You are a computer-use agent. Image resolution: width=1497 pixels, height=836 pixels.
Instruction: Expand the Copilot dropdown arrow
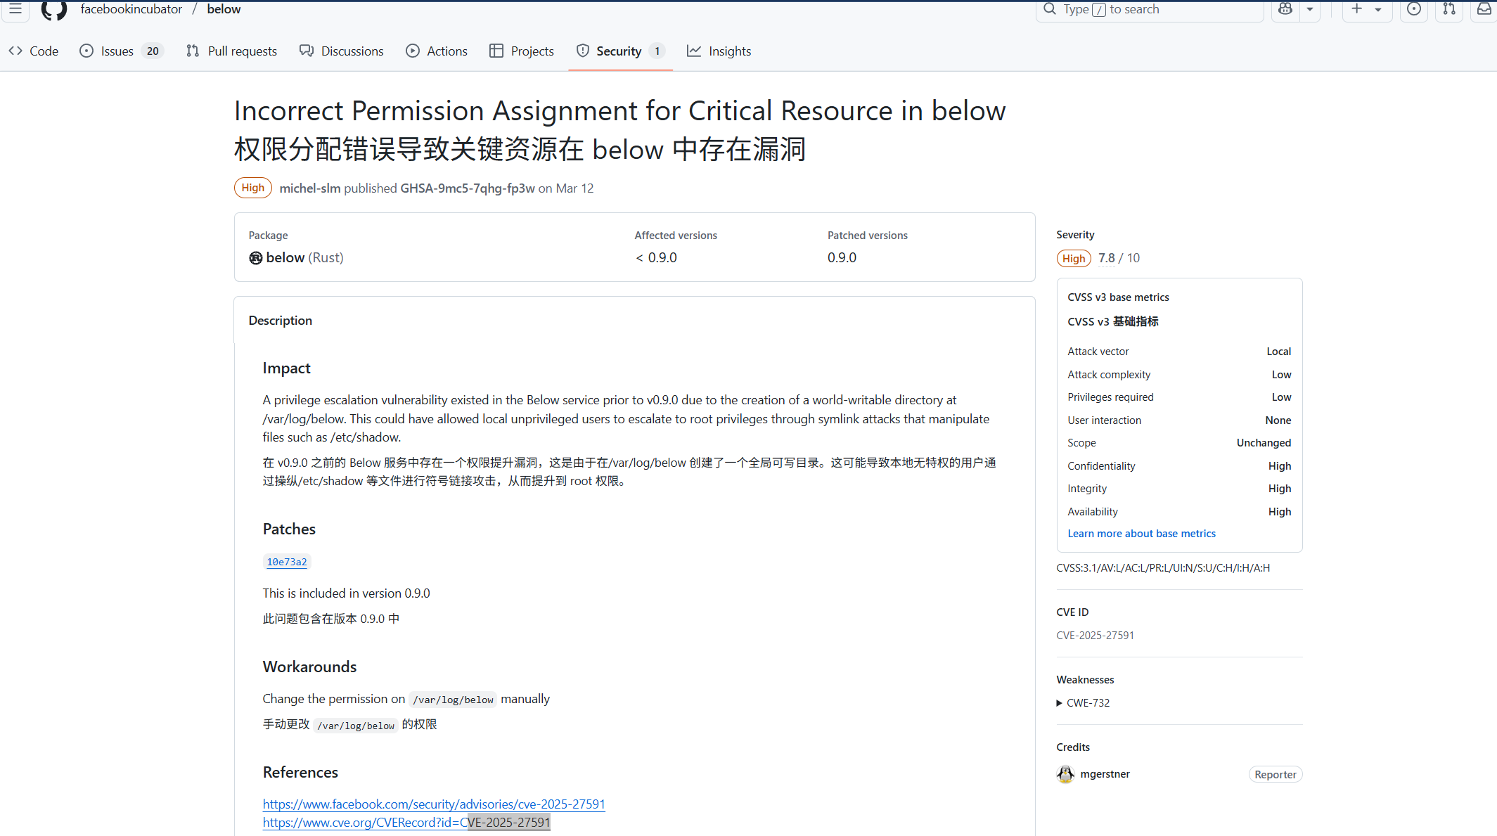[1310, 9]
